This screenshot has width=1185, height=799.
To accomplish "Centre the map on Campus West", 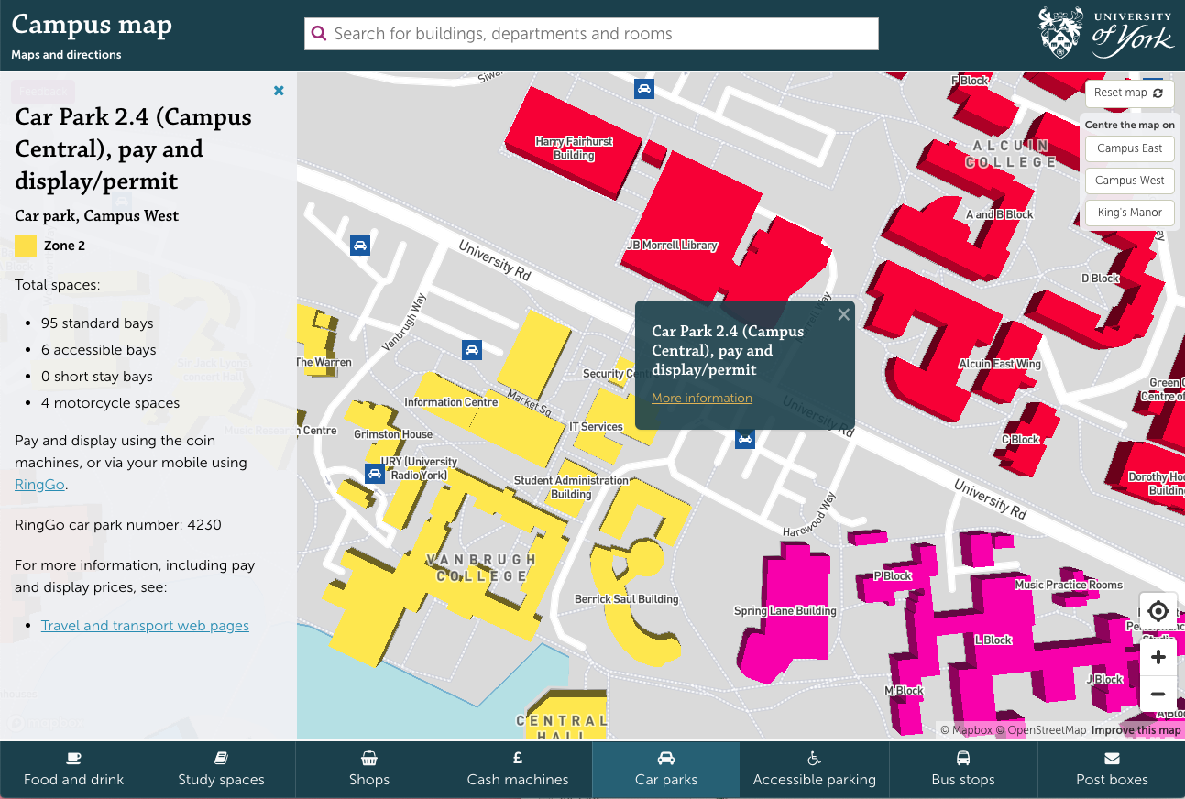I will pos(1129,181).
